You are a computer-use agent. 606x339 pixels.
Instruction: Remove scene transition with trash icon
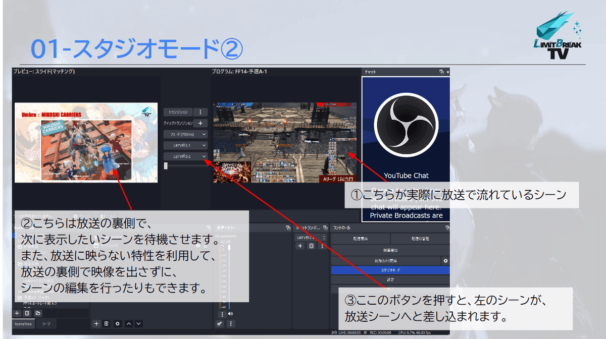pyautogui.click(x=311, y=246)
